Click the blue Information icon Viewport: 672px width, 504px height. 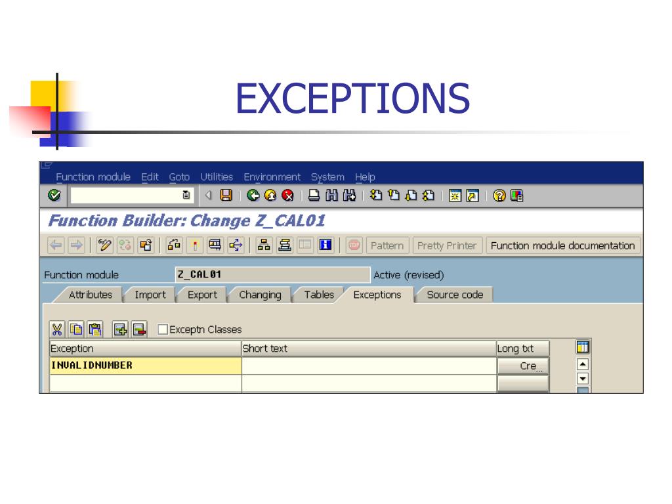[x=325, y=245]
